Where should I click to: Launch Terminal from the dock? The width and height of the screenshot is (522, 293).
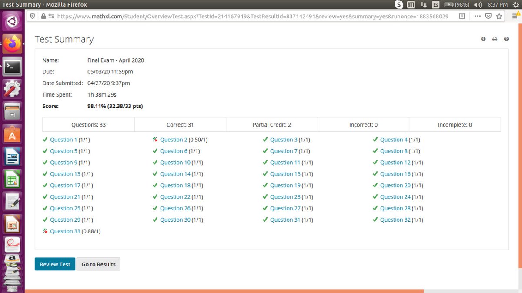tap(12, 67)
